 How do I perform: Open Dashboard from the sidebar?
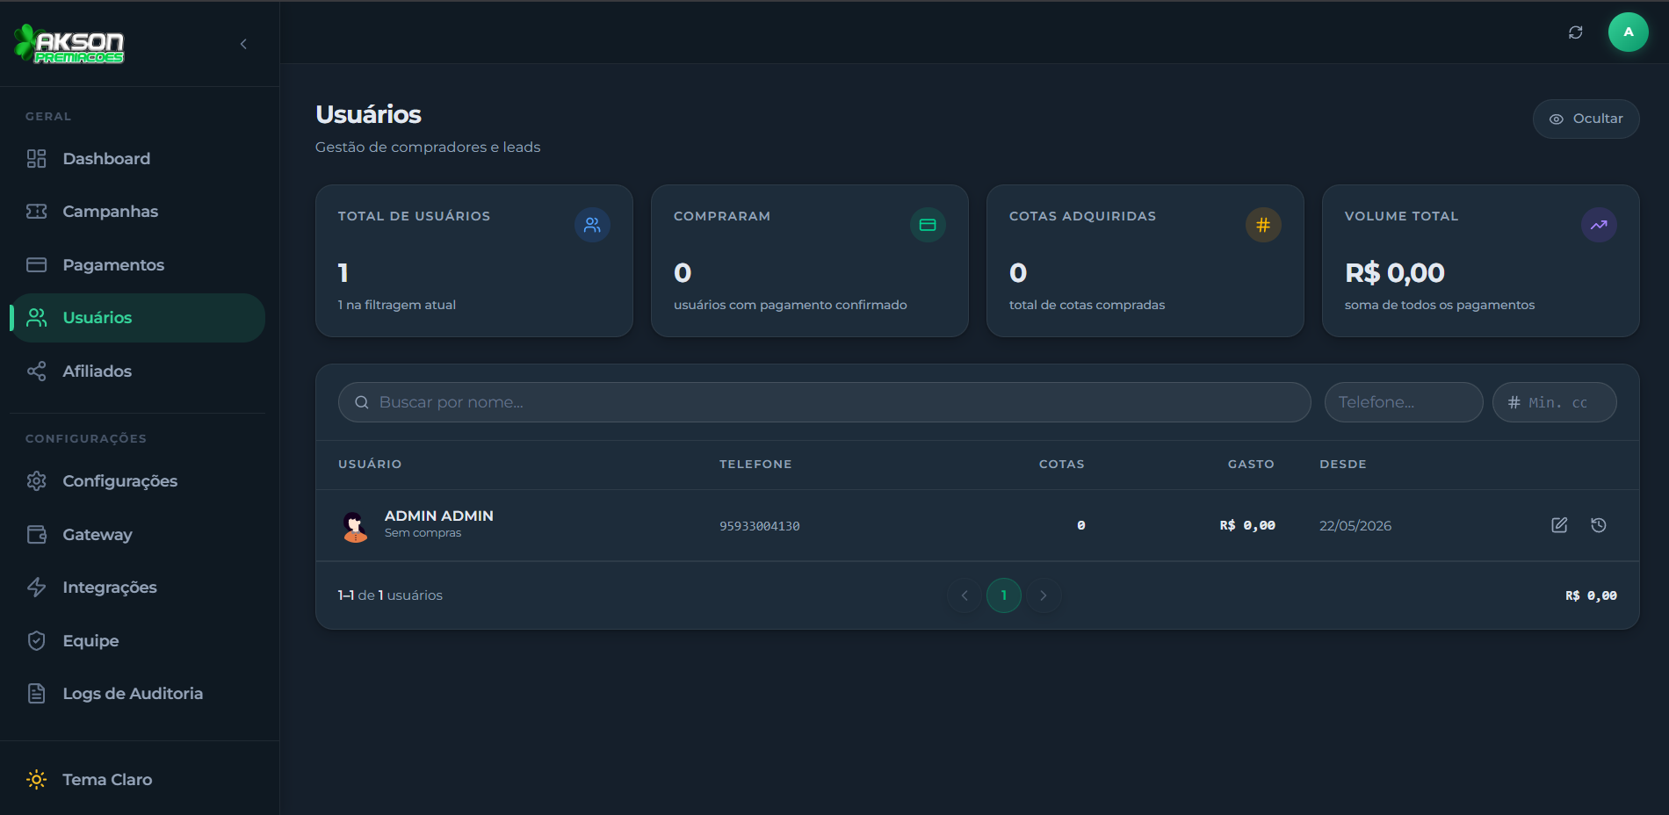pos(137,159)
